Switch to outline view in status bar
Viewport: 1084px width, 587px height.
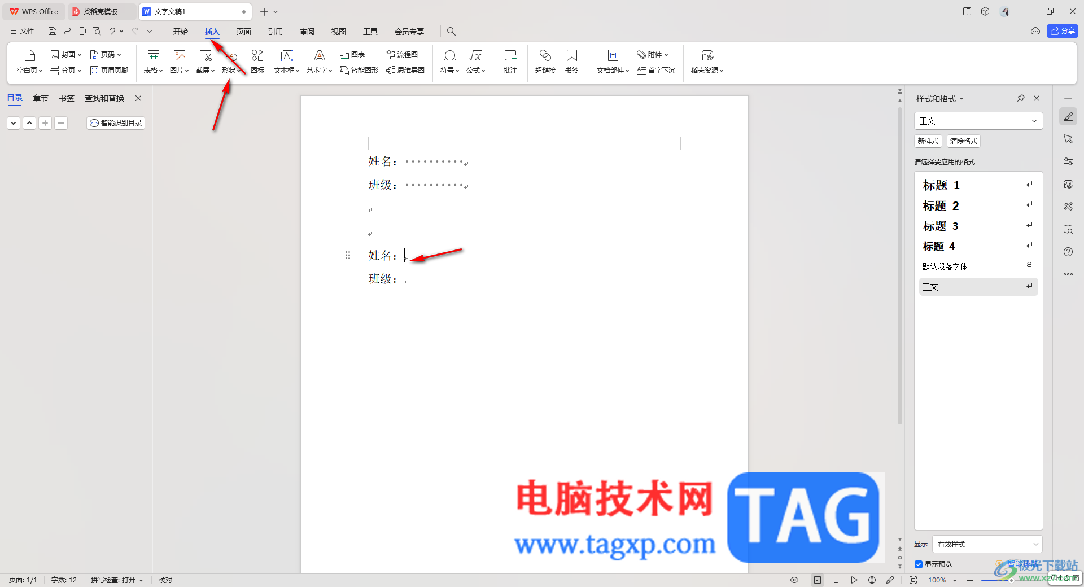click(836, 580)
